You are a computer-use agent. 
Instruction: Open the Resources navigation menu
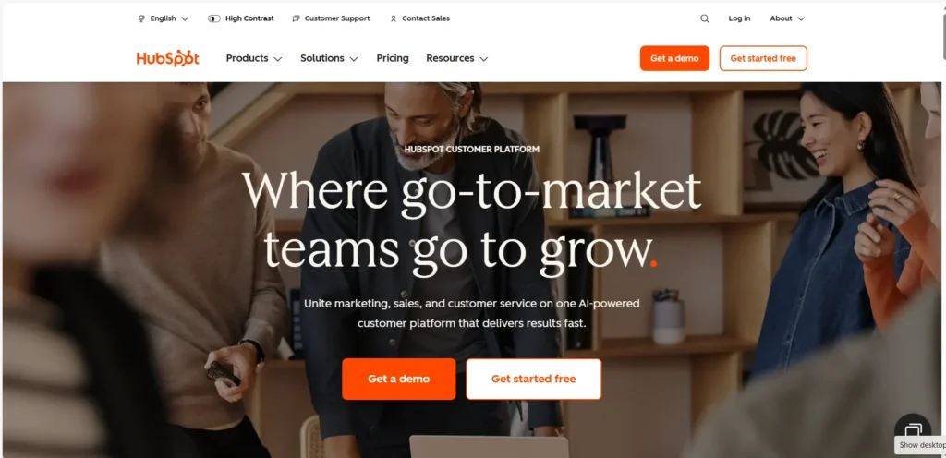457,58
